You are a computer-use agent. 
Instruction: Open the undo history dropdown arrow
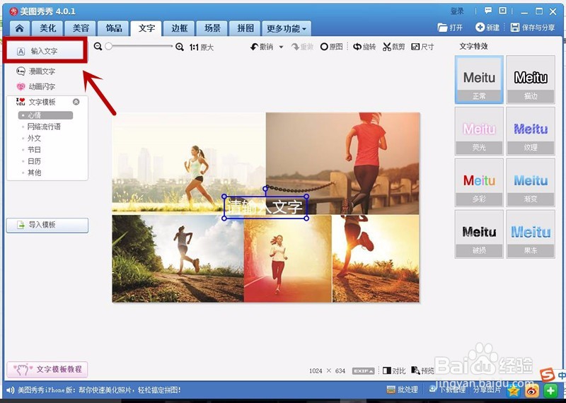click(x=281, y=47)
